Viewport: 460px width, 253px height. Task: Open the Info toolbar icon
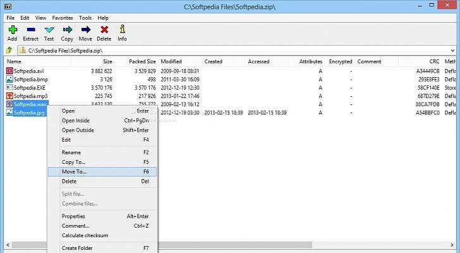point(122,30)
